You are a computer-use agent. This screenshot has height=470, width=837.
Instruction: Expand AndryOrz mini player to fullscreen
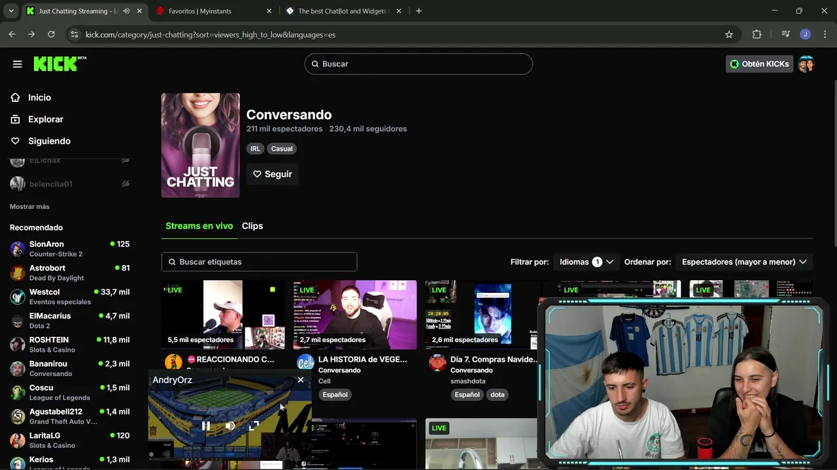pos(254,426)
